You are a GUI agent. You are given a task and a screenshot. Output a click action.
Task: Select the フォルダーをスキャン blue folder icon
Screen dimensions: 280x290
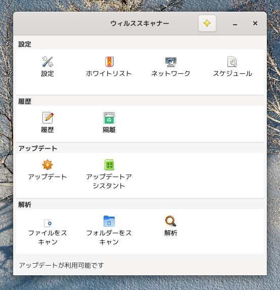[x=109, y=221]
